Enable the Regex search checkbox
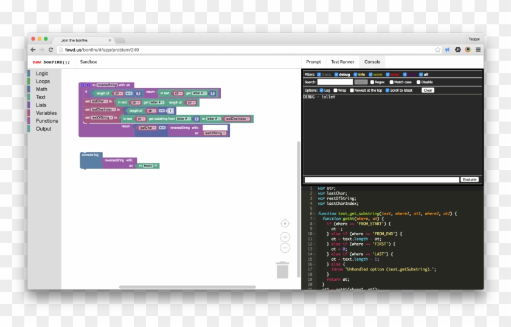 [x=372, y=82]
